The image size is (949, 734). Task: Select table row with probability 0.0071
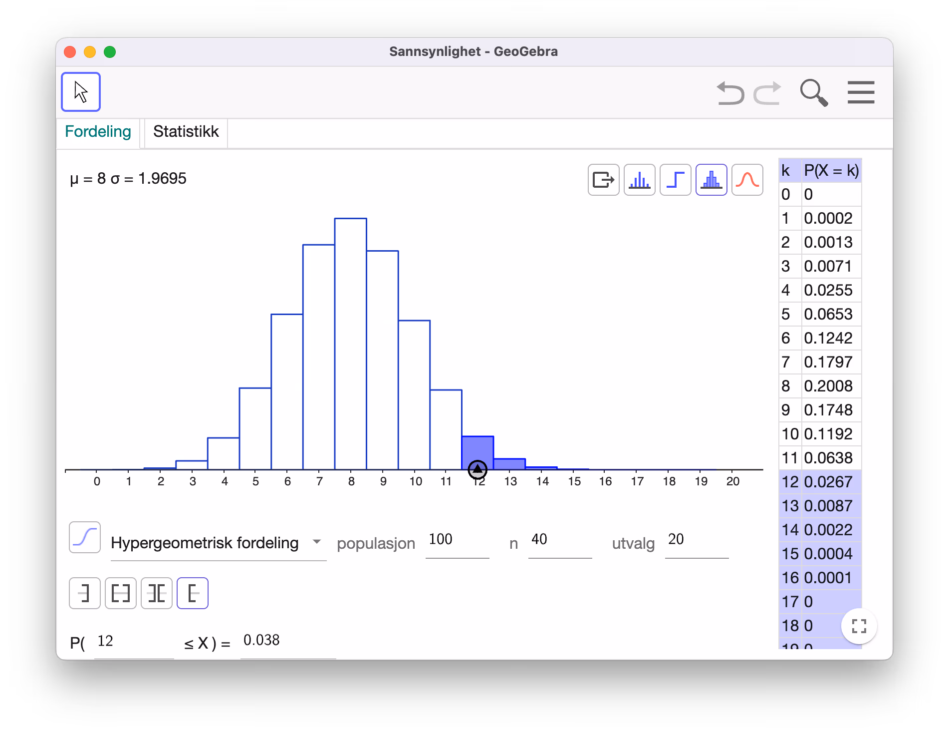[820, 266]
